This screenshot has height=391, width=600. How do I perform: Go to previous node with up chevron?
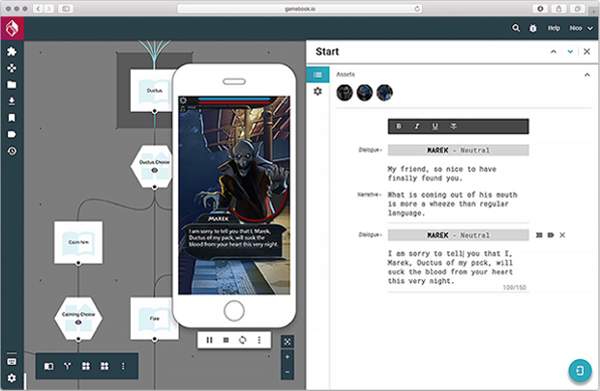[554, 51]
